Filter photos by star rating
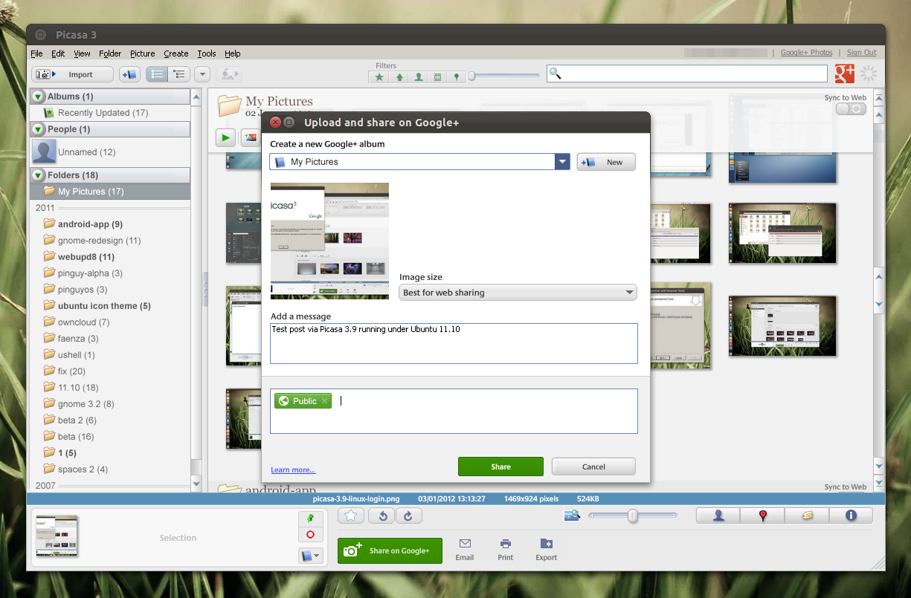The height and width of the screenshot is (598, 911). coord(379,77)
